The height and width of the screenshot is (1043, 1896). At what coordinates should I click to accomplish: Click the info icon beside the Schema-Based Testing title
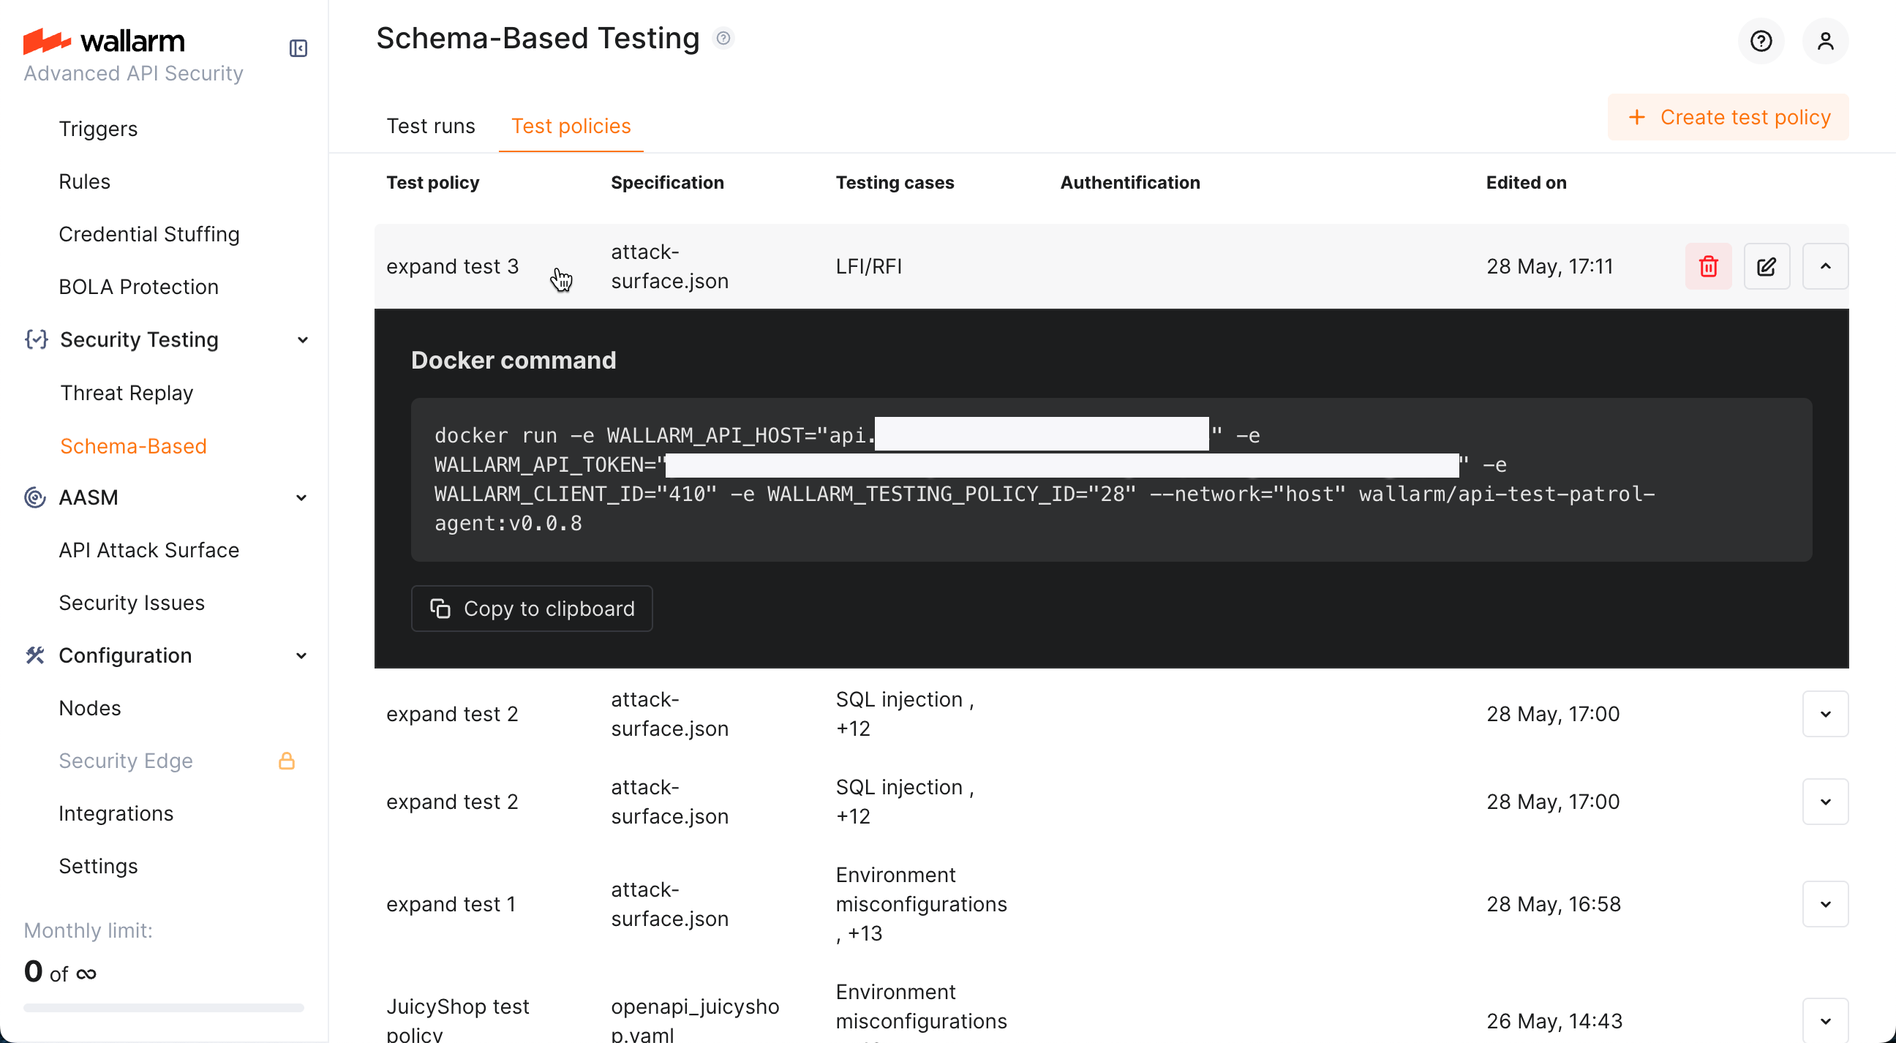[x=723, y=38]
